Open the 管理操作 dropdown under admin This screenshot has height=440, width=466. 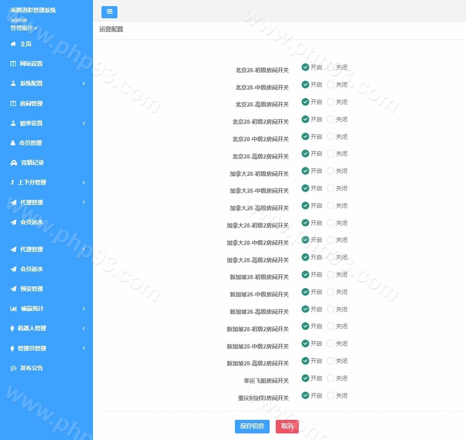[x=23, y=28]
